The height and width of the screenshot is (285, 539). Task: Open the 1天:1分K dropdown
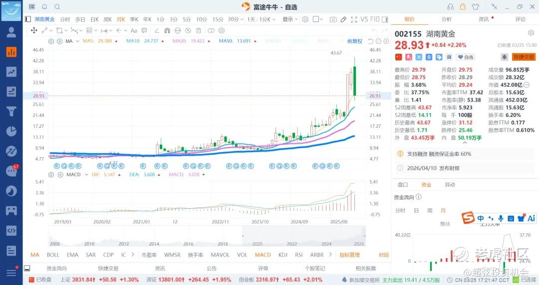pyautogui.click(x=261, y=19)
